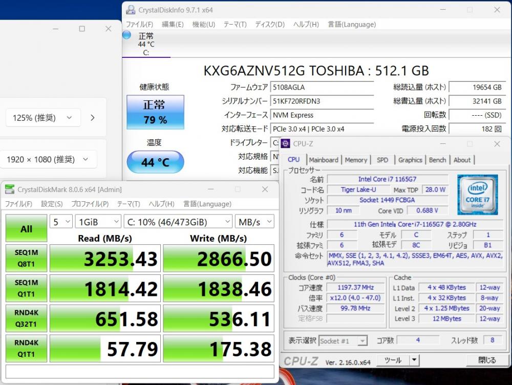The width and height of the screenshot is (512, 385).
Task: Click the CPU-Z purple chip icon
Action: click(x=285, y=143)
